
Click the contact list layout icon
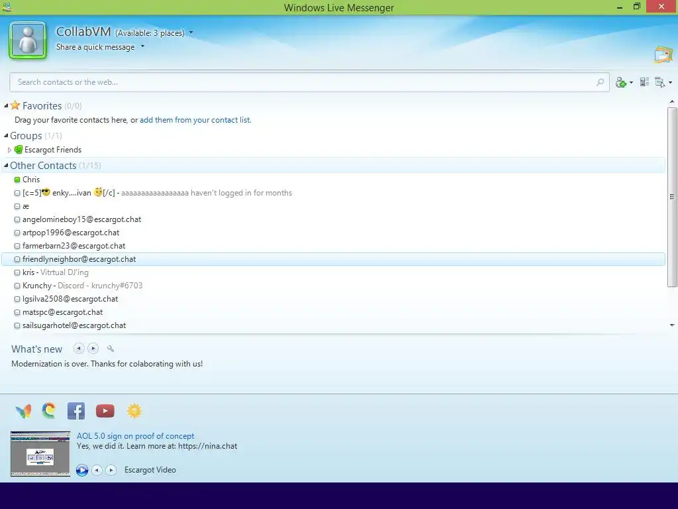[x=644, y=82]
